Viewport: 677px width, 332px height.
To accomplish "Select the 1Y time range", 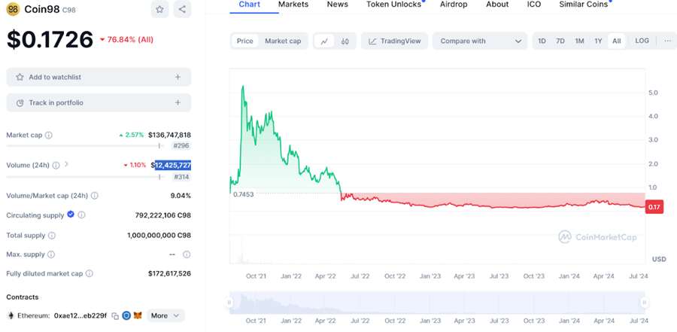I will click(598, 41).
